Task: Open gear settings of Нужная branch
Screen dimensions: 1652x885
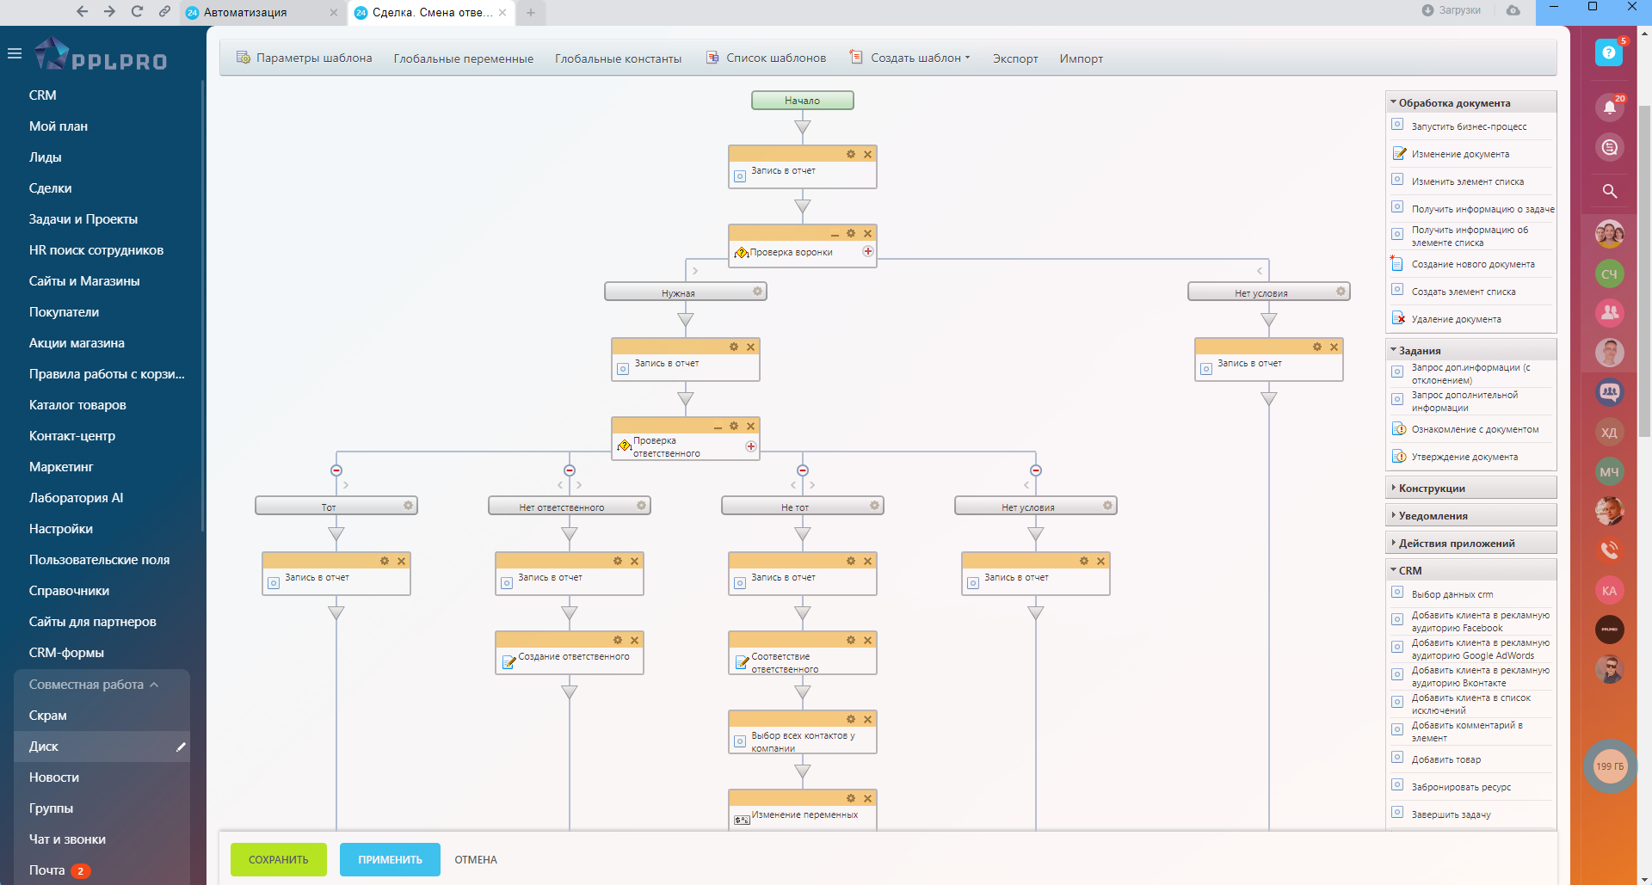Action: (x=757, y=292)
